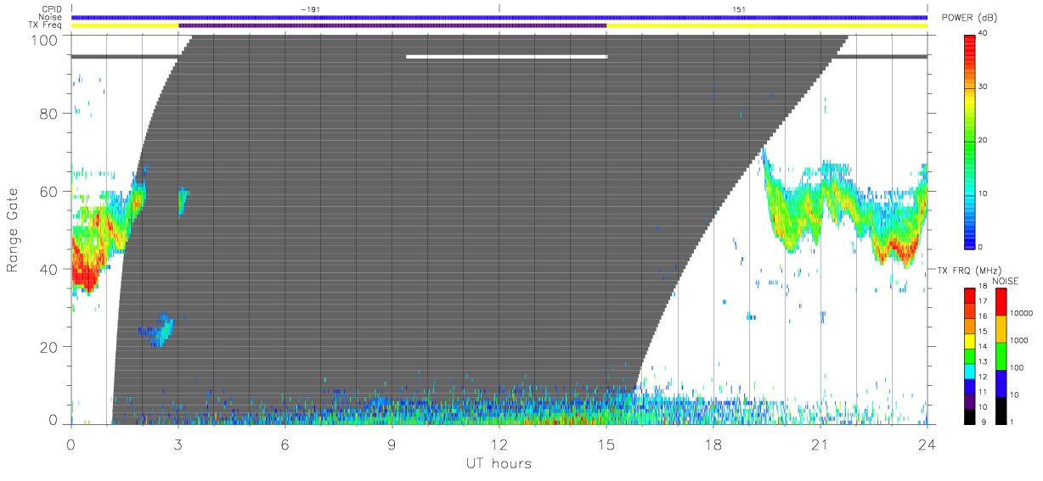
Task: Click the 24 tick on UT hours axis
Action: 927,444
